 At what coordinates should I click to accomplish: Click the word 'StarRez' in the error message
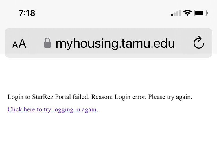tap(43, 97)
